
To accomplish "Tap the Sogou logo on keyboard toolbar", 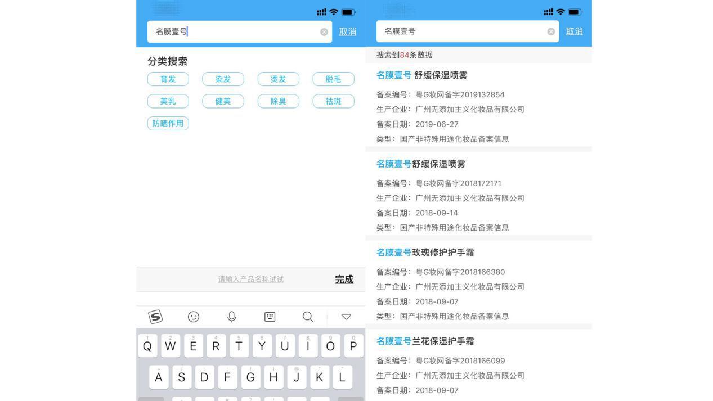I will [155, 317].
